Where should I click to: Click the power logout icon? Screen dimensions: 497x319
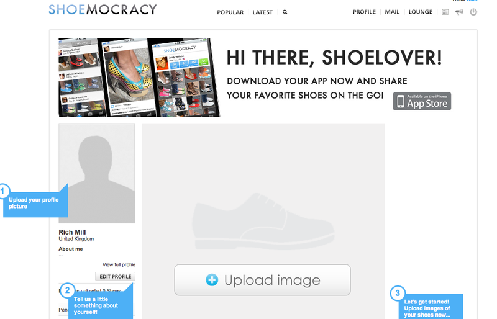(473, 12)
